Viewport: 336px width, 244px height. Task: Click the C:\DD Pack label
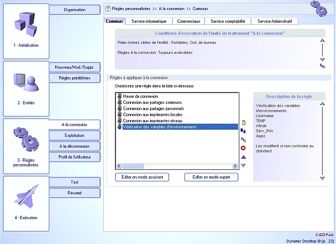324,235
